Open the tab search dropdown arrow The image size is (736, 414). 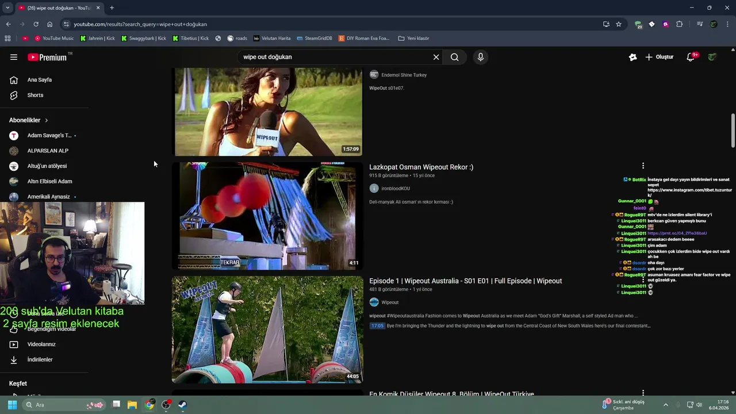[7, 8]
